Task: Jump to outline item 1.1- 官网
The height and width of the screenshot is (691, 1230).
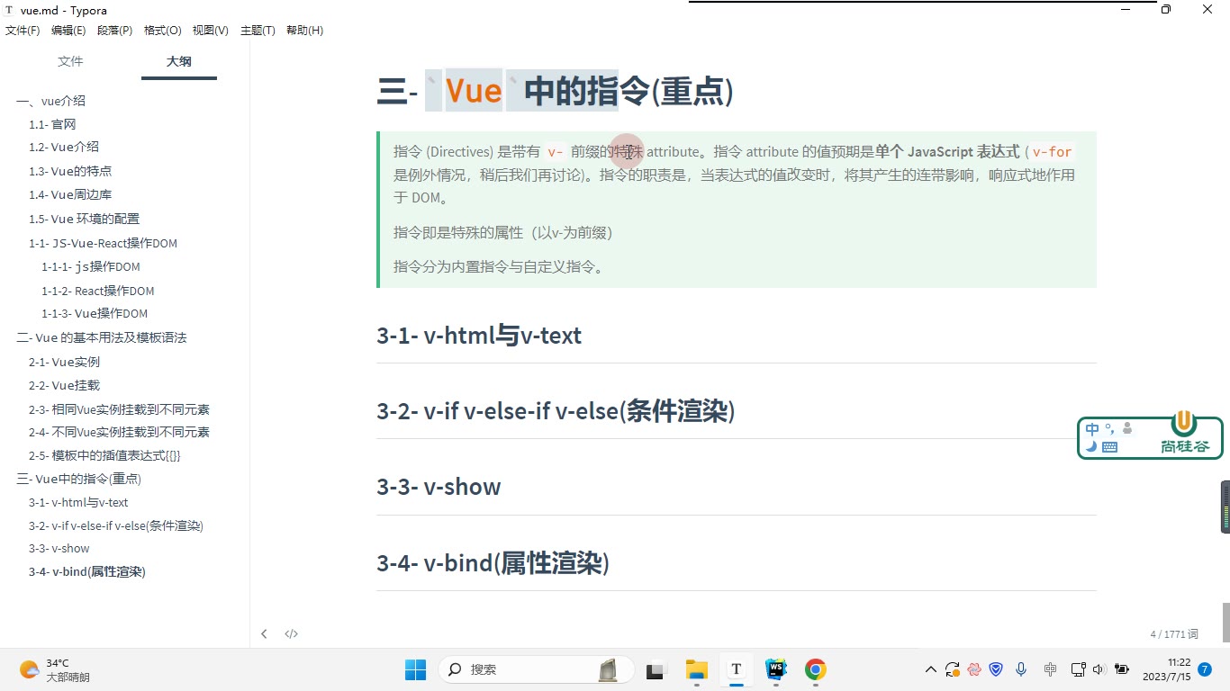Action: point(52,124)
